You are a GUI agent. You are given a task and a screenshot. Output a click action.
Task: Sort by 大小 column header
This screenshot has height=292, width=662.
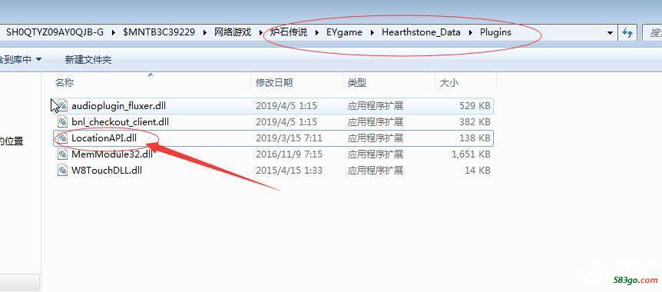point(449,83)
